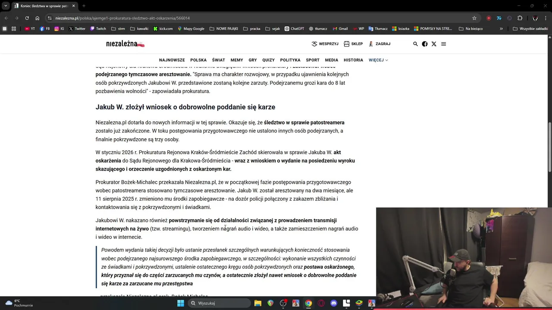Open the weather widget showing 6°C
This screenshot has height=310, width=552.
[19, 303]
